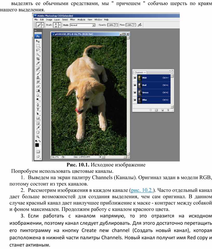Viewport: 212px width, 249px height.
Task: Toggle visibility eye of Green channel
Action: pyautogui.click(x=135, y=93)
